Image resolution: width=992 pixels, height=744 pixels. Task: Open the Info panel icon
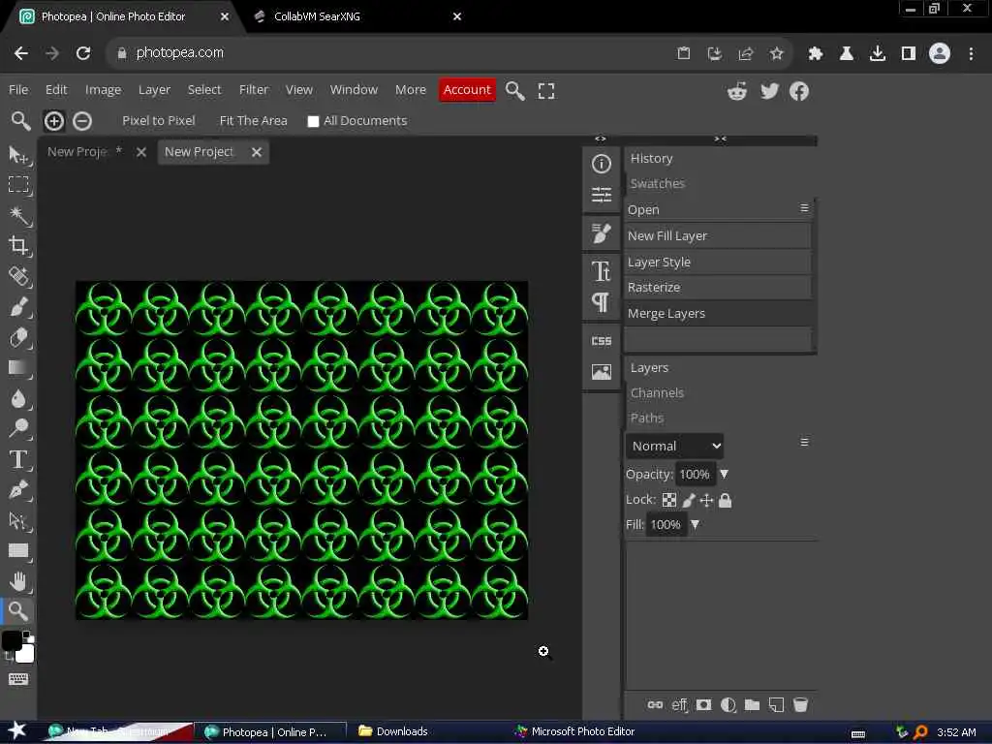click(601, 164)
